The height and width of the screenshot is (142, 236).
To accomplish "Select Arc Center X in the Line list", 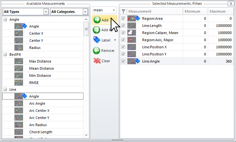I will 39,111.
